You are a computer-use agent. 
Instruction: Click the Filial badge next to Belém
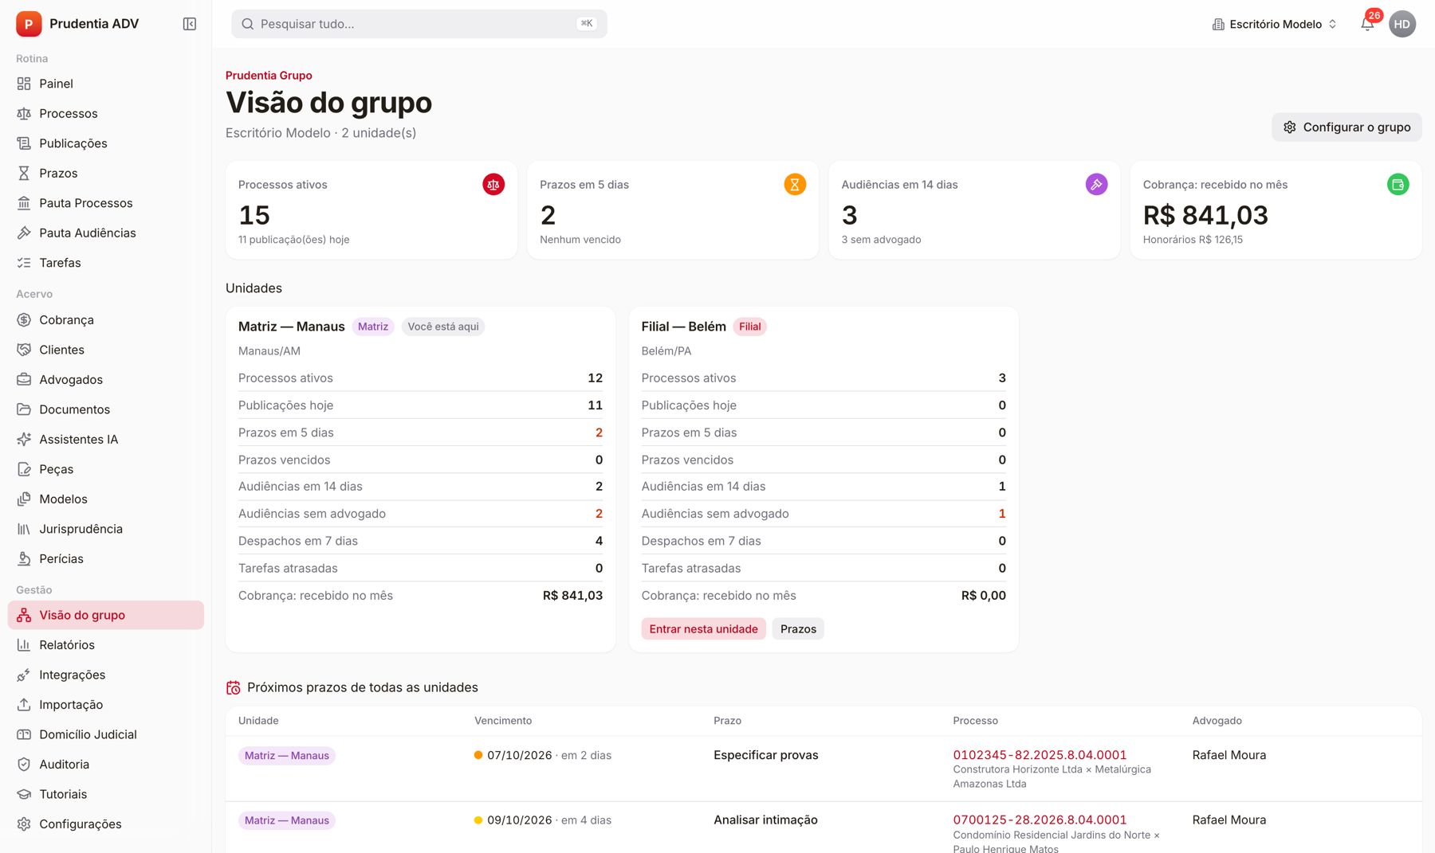tap(749, 327)
